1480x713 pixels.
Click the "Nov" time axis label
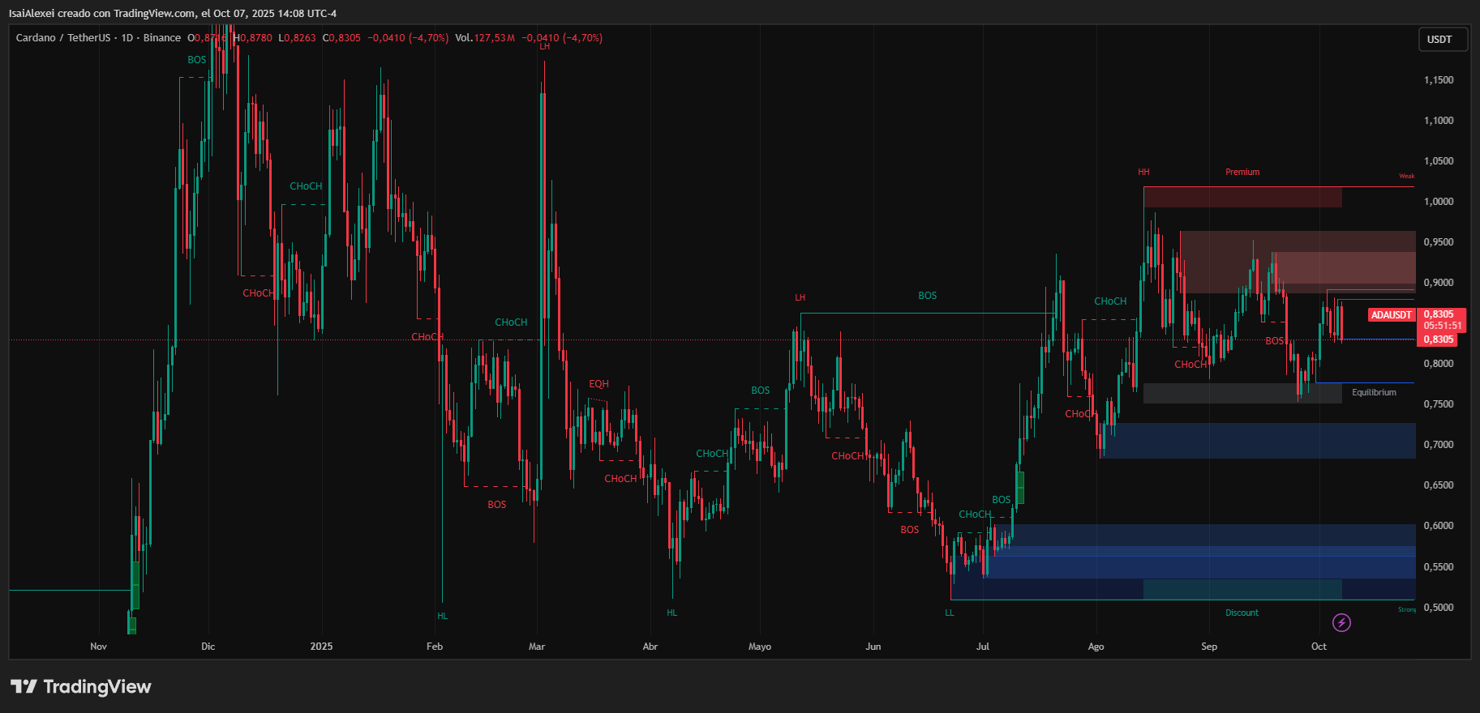98,647
